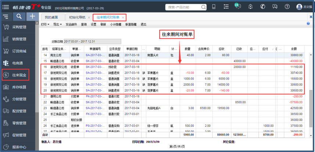This screenshot has height=152, width=315.
Task: Open the task list icon in header
Action: pyautogui.click(x=226, y=7)
